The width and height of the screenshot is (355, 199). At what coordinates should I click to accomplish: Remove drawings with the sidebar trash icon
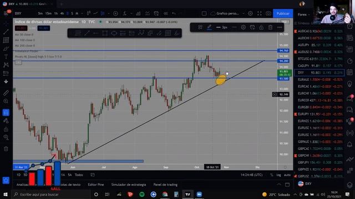tap(6, 149)
